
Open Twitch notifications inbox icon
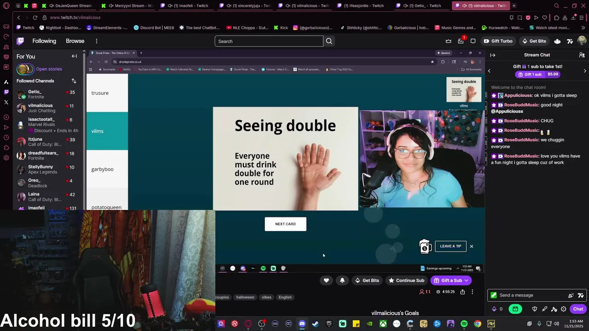[x=461, y=41]
